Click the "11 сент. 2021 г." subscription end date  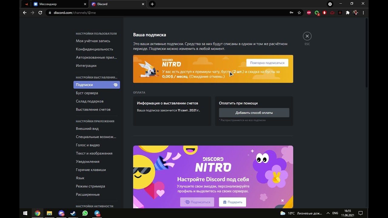click(x=189, y=111)
